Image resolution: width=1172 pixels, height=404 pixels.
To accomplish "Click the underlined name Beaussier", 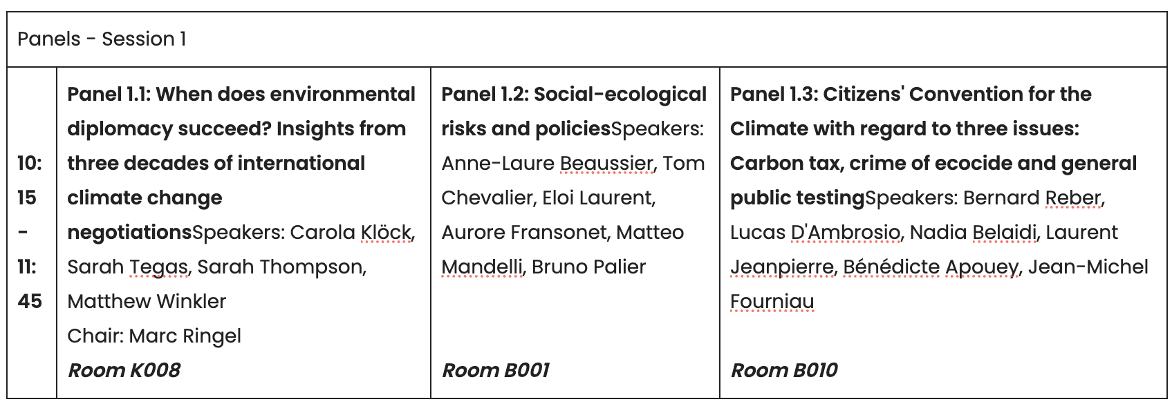I will [x=606, y=164].
